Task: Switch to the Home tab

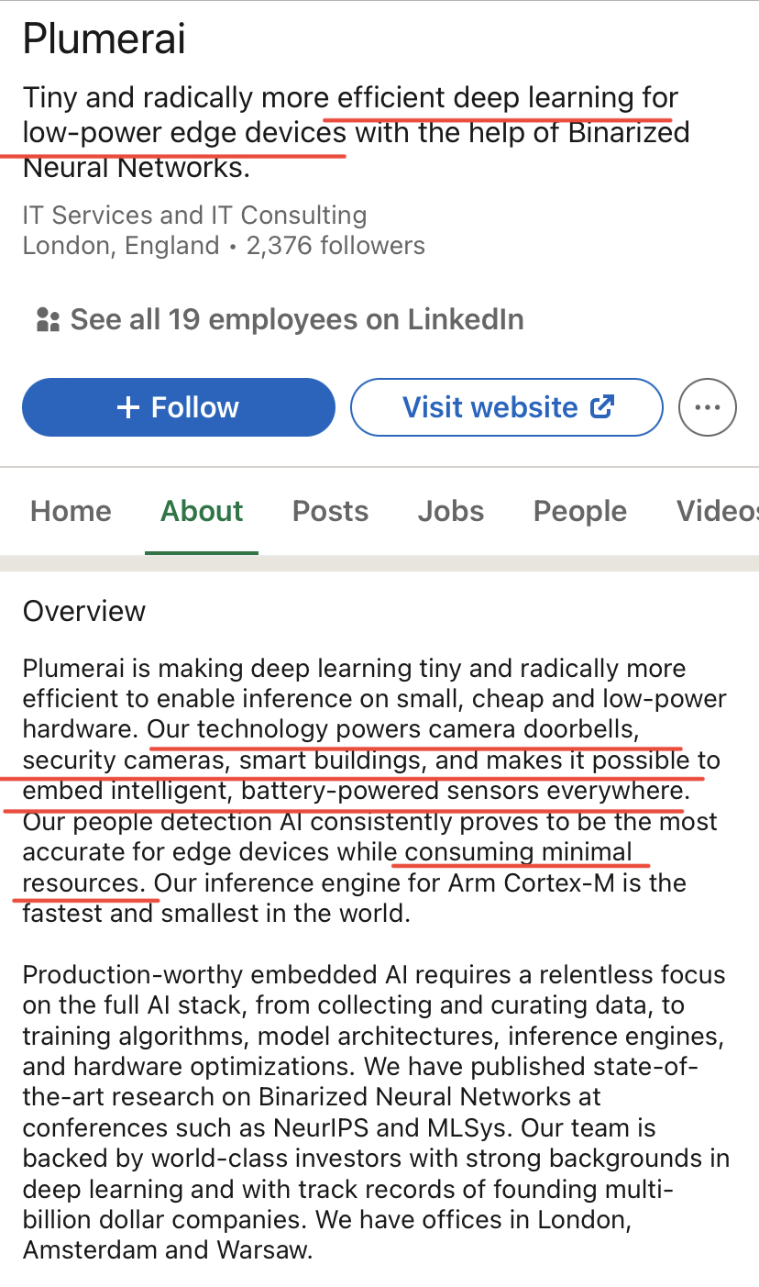Action: 71,511
